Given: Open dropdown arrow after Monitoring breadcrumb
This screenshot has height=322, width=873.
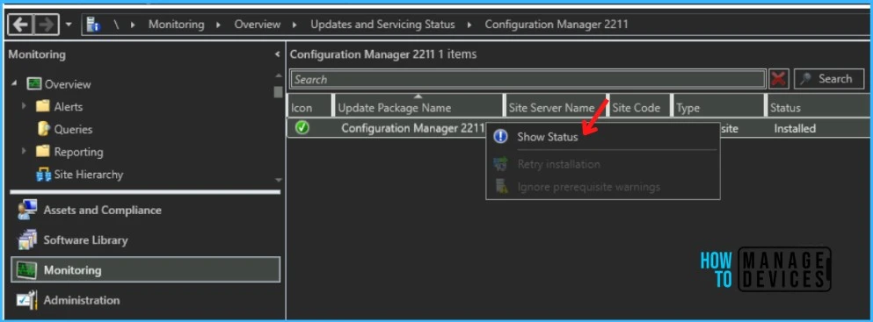Looking at the screenshot, I should 219,25.
